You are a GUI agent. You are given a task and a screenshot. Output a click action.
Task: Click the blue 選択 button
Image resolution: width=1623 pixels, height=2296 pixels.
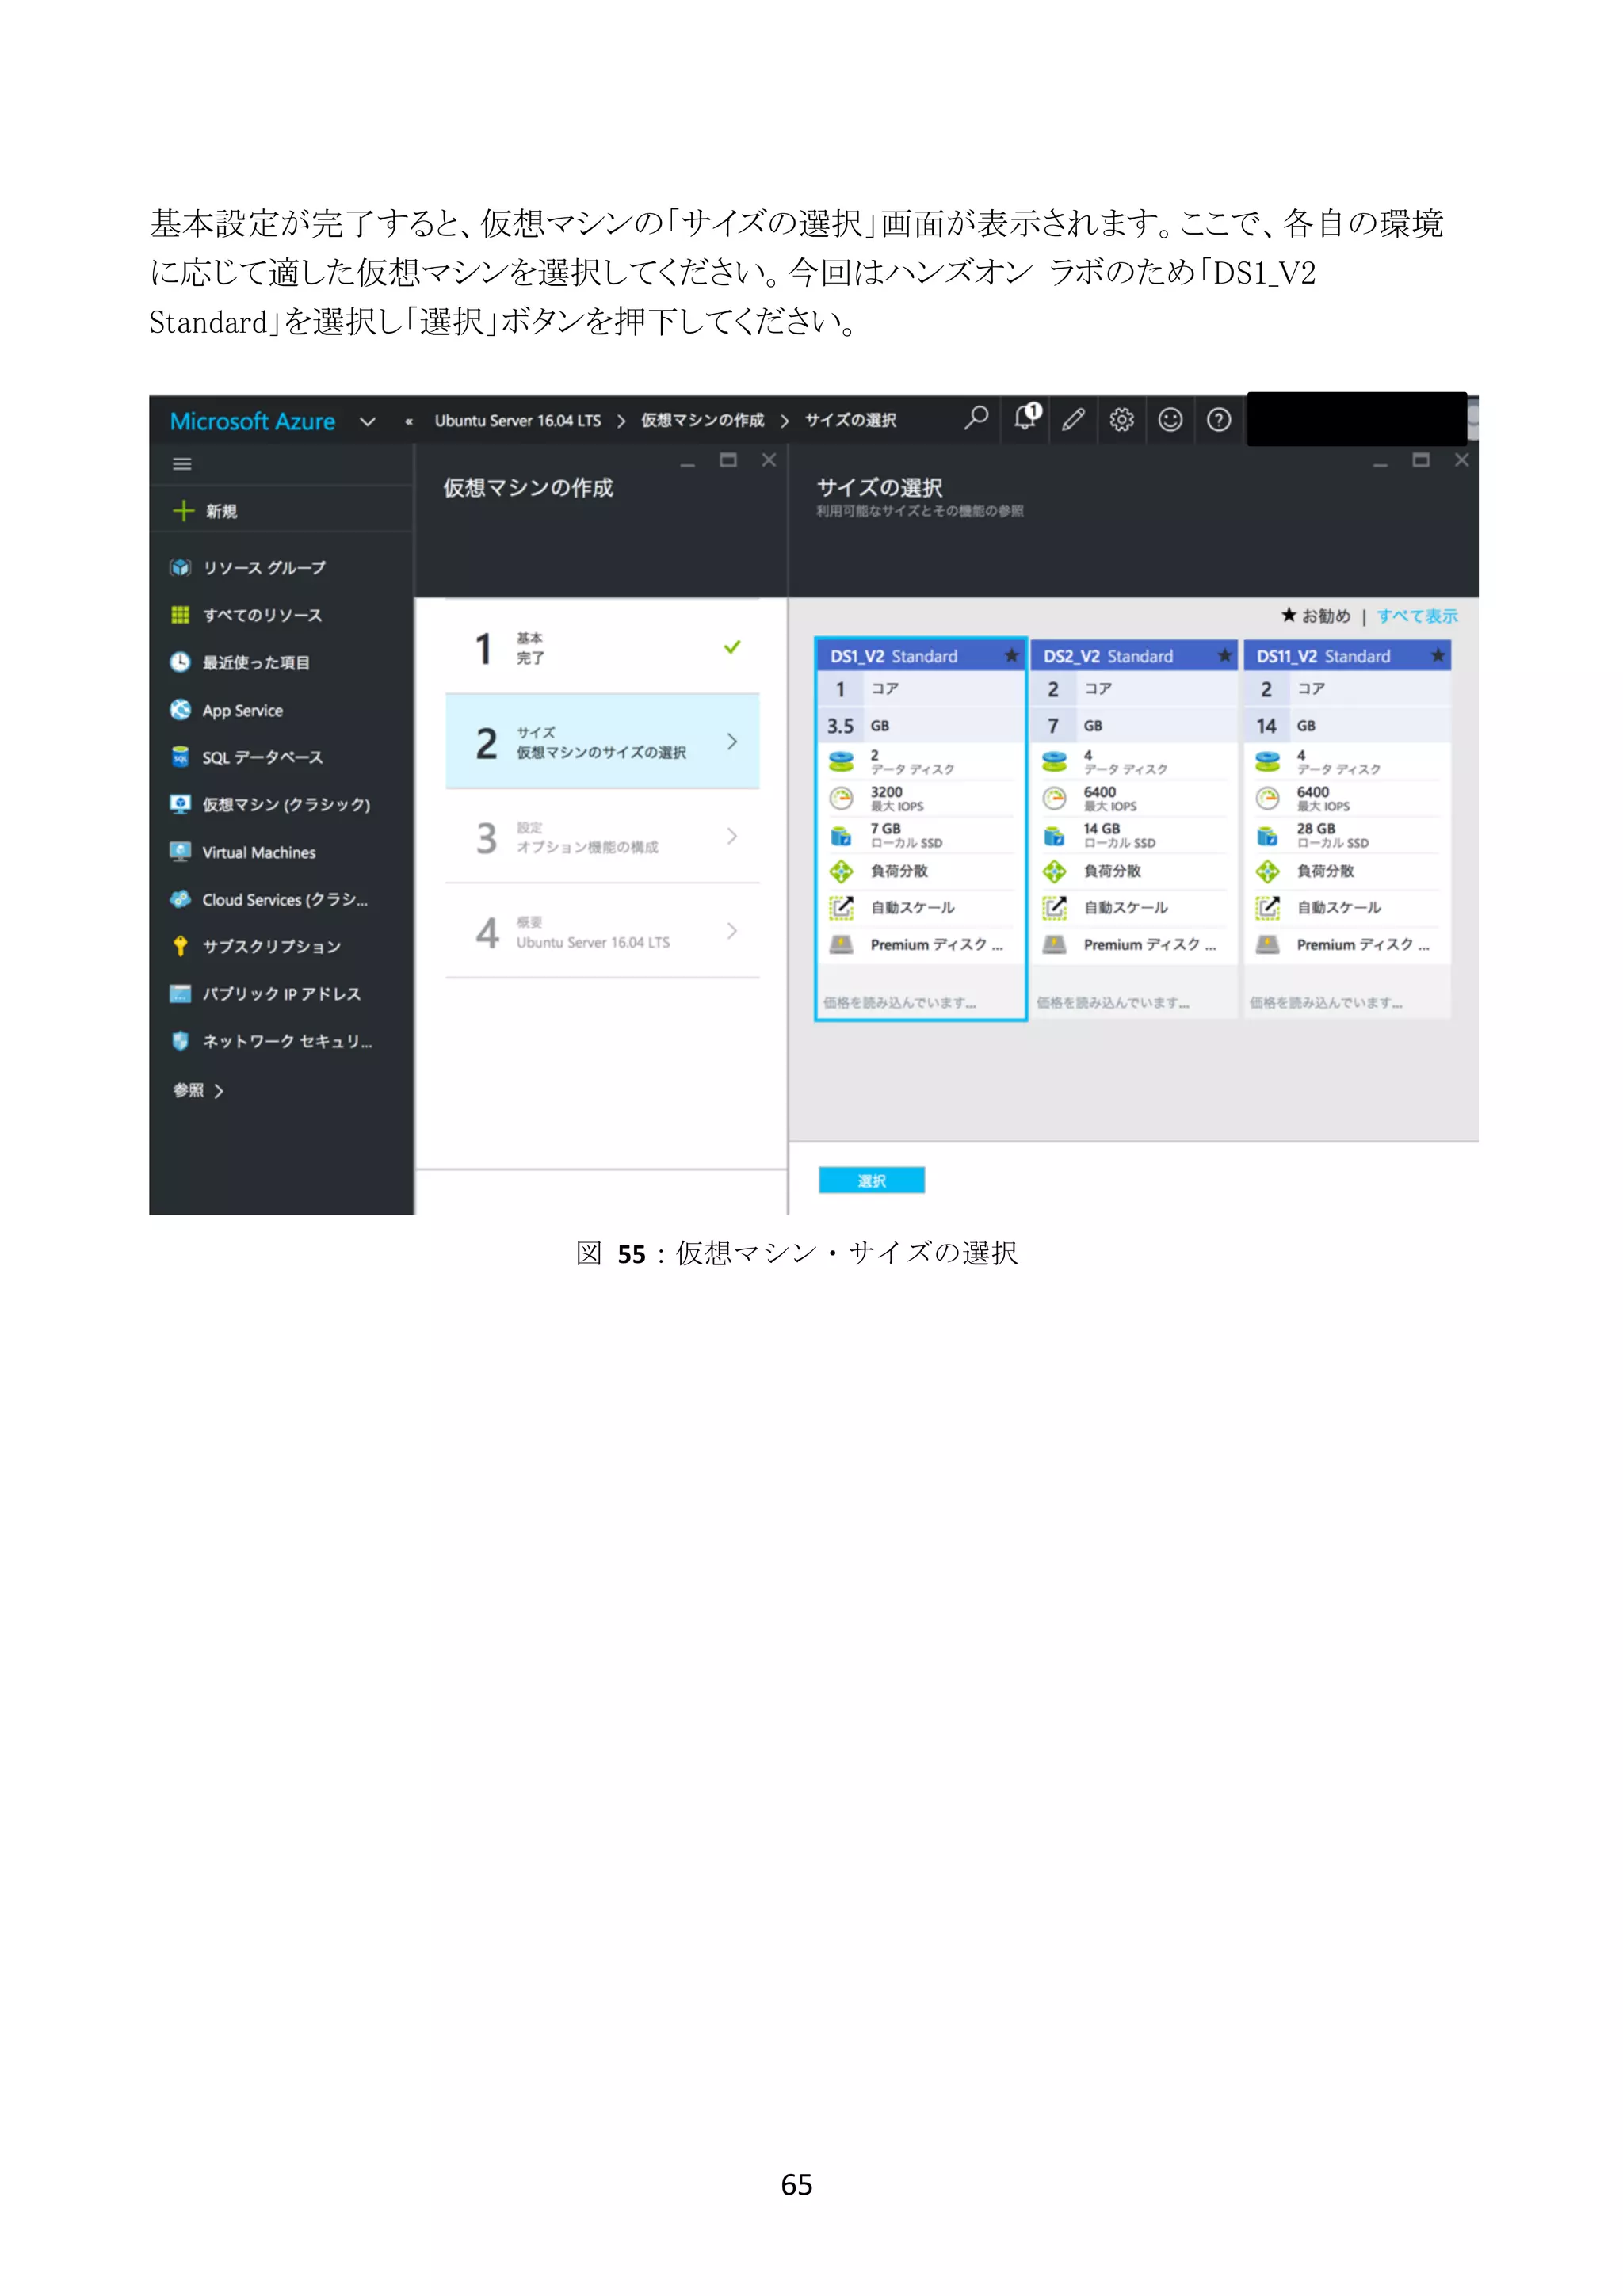coord(871,1180)
